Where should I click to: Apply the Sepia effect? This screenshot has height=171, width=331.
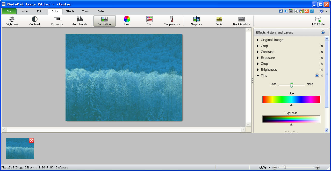219,21
